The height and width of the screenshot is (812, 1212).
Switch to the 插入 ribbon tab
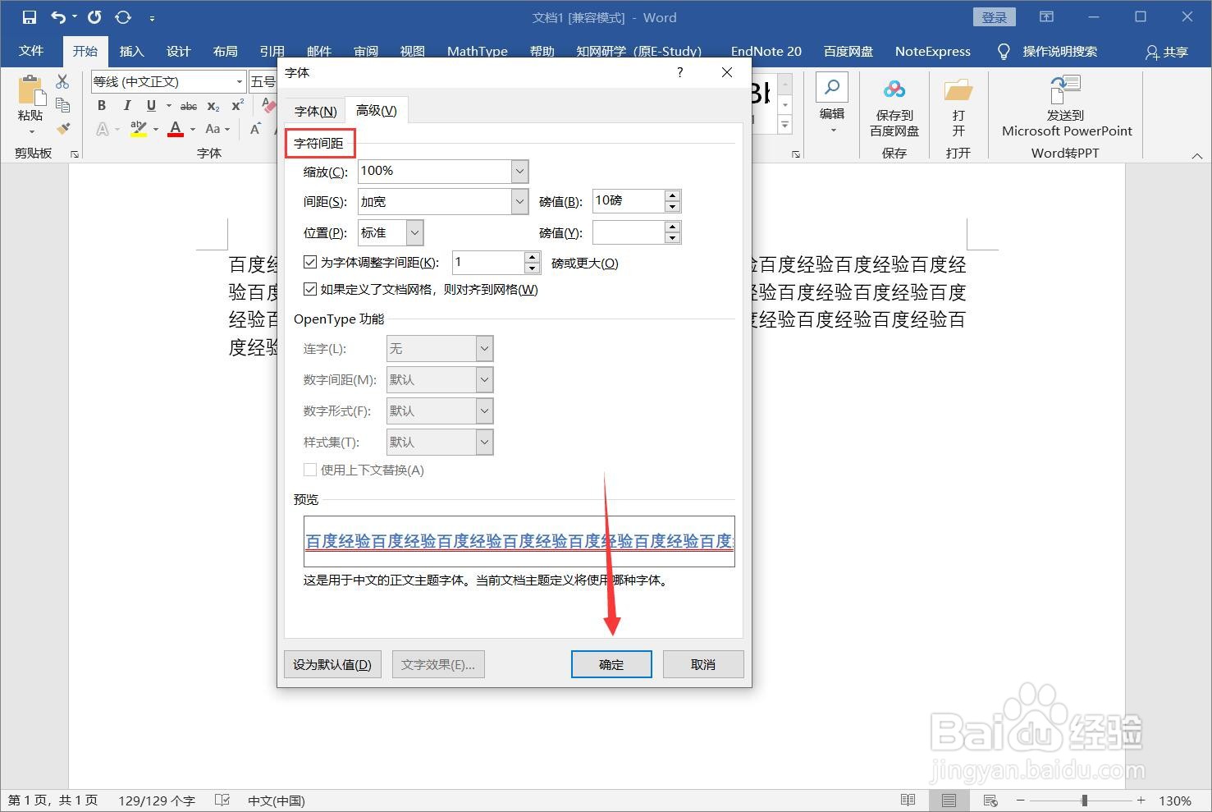tap(131, 51)
